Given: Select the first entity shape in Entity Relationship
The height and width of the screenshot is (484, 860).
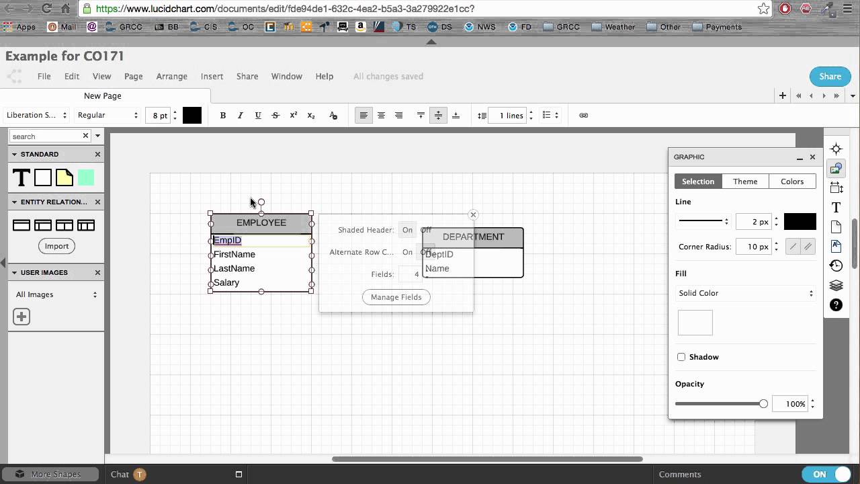Looking at the screenshot, I should pos(21,225).
